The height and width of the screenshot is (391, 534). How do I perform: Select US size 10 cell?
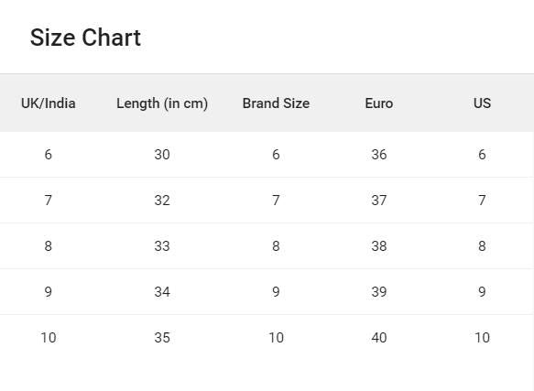pos(482,338)
